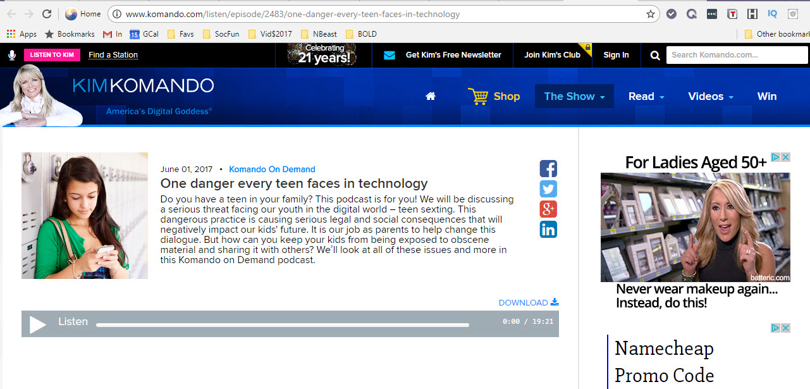Image resolution: width=810 pixels, height=389 pixels.
Task: Open the Other bookmarks folder
Action: (777, 34)
